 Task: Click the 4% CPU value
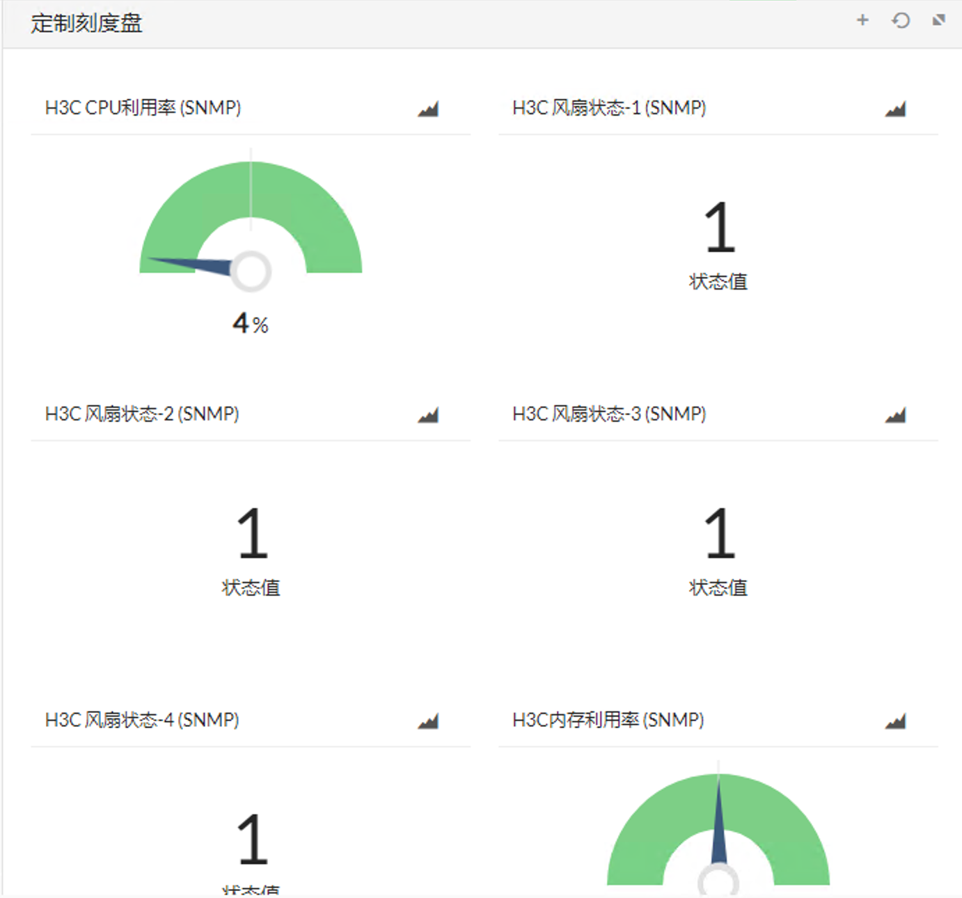coord(251,323)
